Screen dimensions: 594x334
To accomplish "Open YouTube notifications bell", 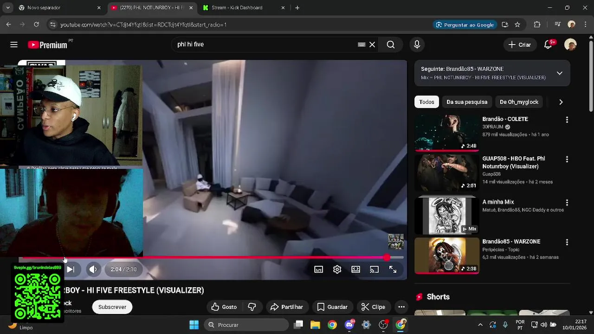I will 549,45.
